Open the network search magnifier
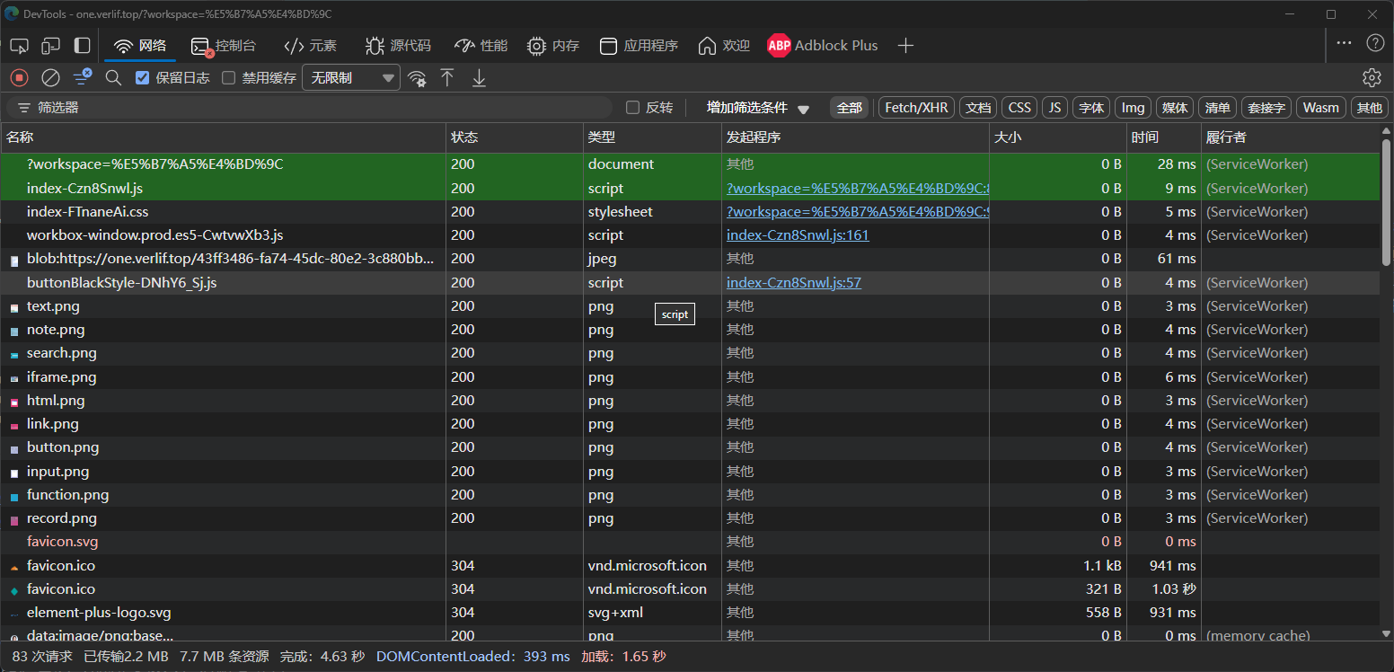1394x672 pixels. point(113,78)
